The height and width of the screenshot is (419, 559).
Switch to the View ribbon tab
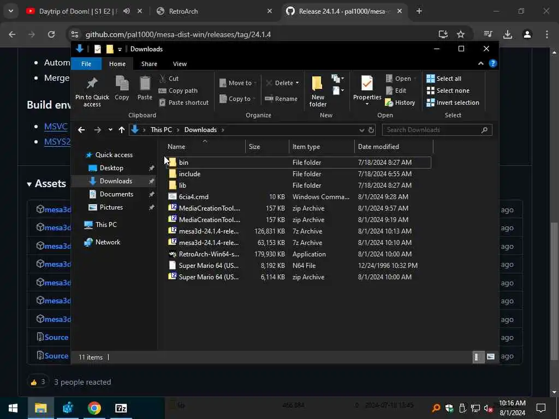(180, 64)
